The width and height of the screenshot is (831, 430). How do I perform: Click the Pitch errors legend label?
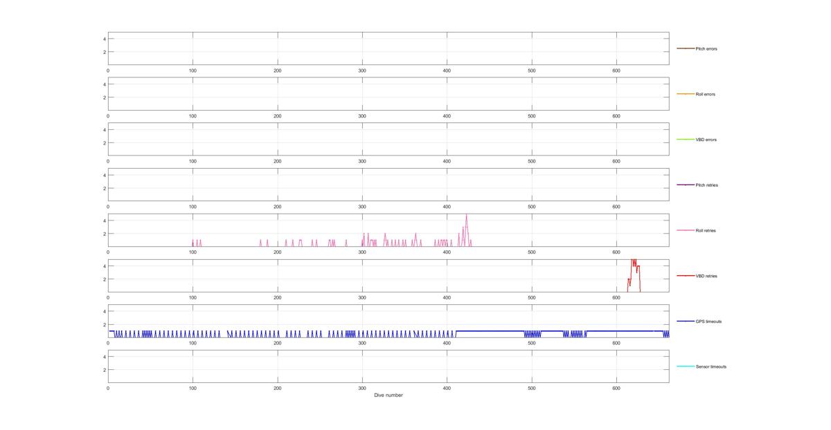pos(706,49)
